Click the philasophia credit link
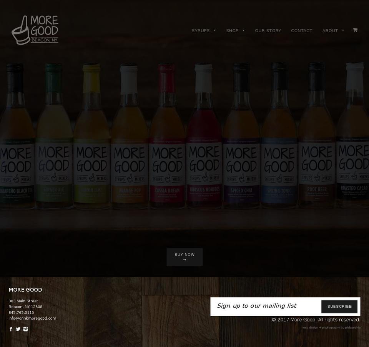 [352, 327]
